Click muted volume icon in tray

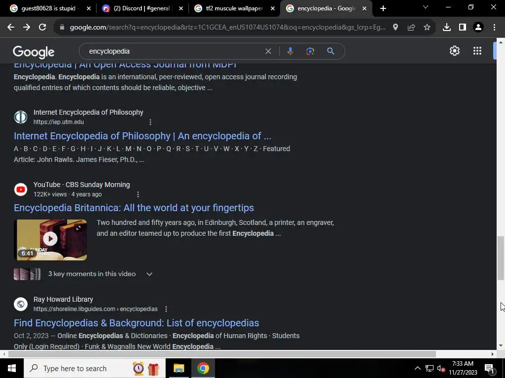441,368
